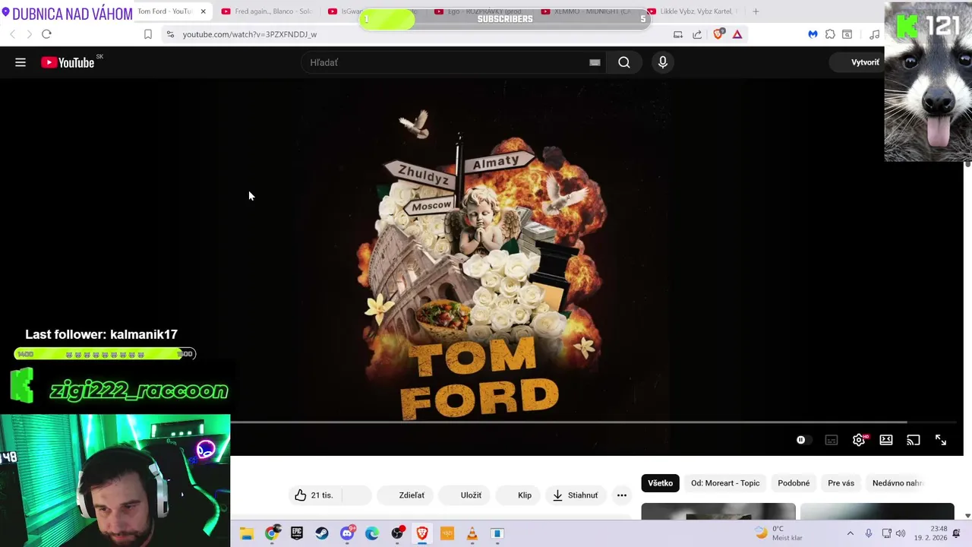Bookmark this page in address bar
This screenshot has width=972, height=547.
[x=148, y=34]
